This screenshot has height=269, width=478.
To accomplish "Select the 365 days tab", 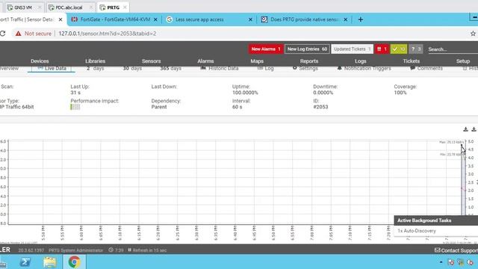I will coord(171,69).
